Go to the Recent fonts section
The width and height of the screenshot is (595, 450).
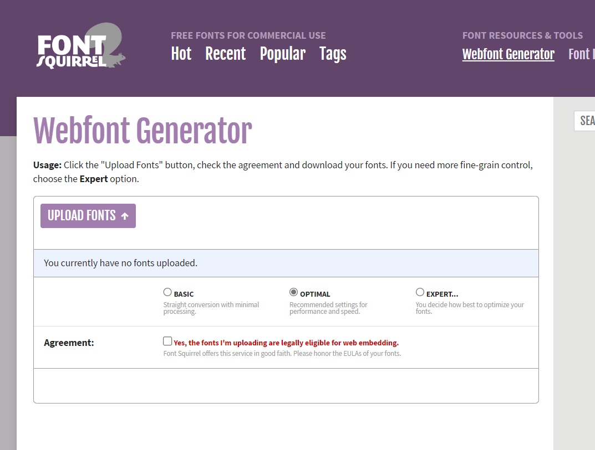click(x=225, y=54)
